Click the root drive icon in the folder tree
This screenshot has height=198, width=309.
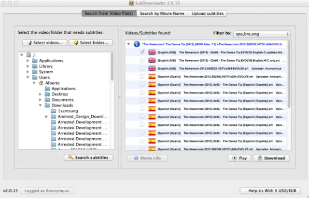[x=28, y=55]
